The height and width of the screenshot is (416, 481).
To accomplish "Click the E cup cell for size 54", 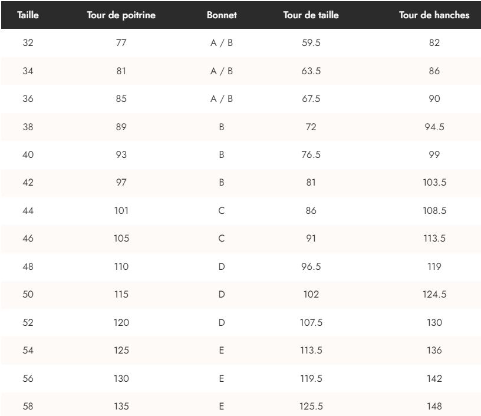I will [x=222, y=351].
